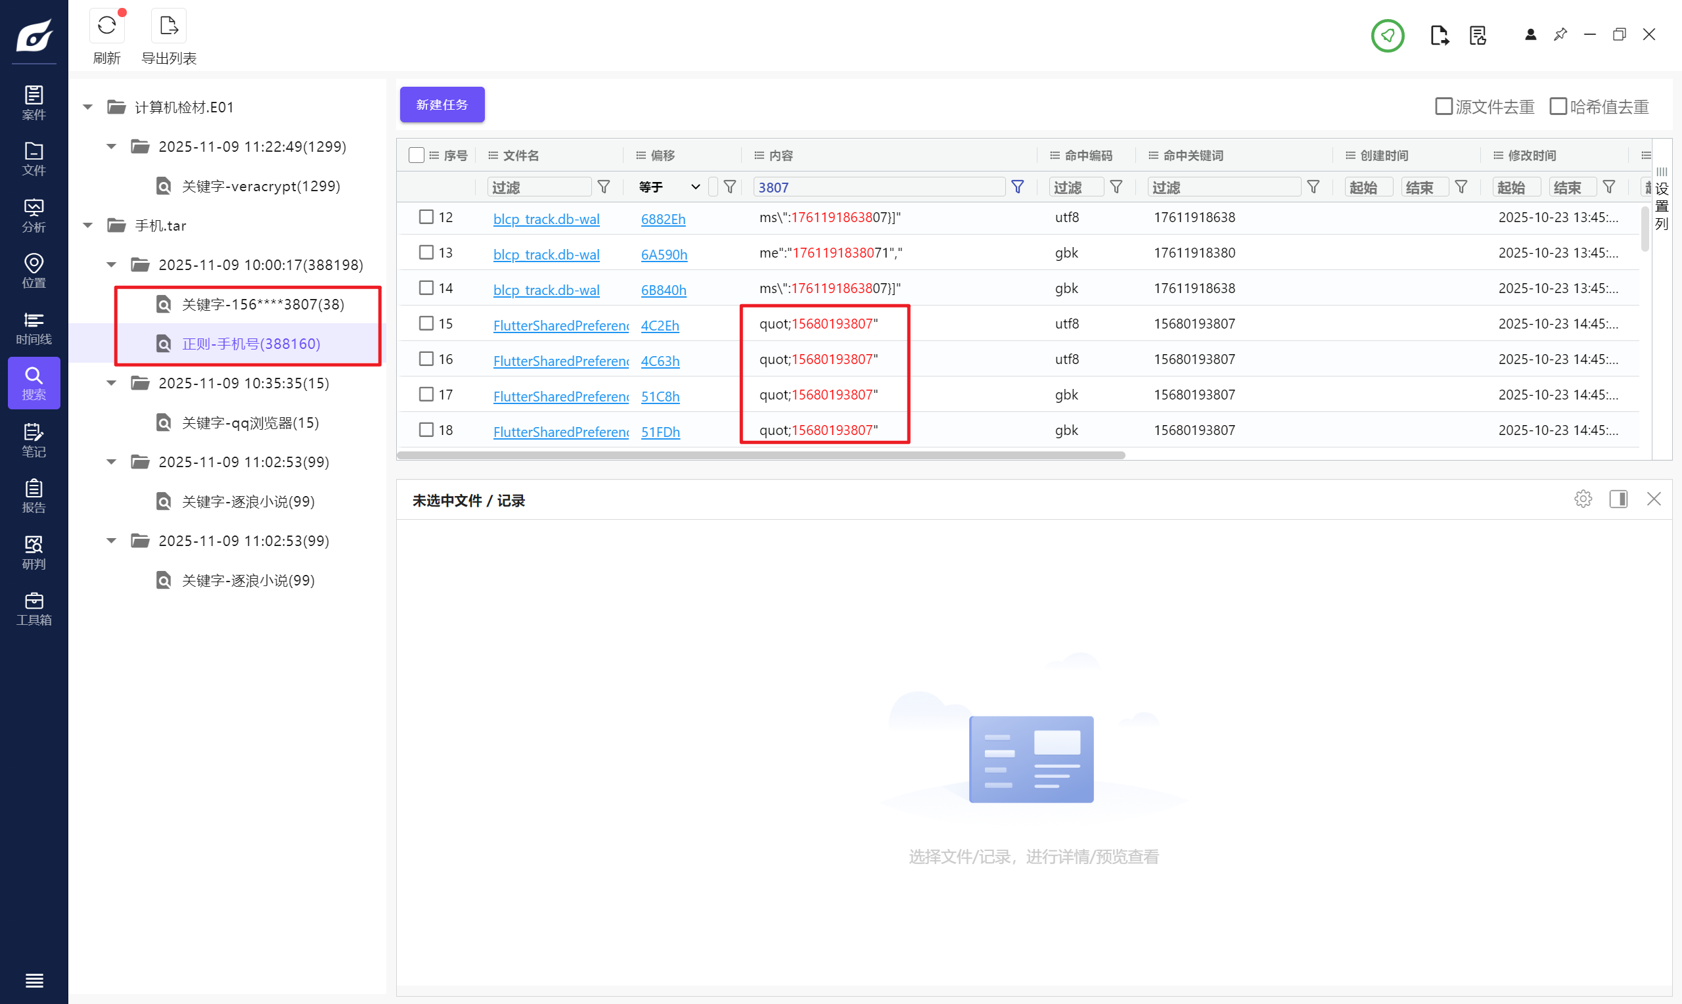
Task: Collapse the 计算机检材.E01 tree node
Action: tap(88, 107)
